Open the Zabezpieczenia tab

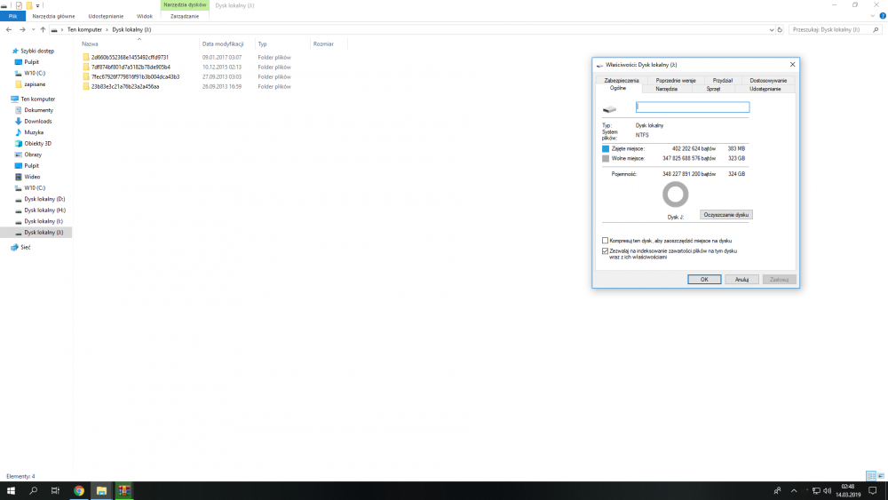[x=622, y=80]
